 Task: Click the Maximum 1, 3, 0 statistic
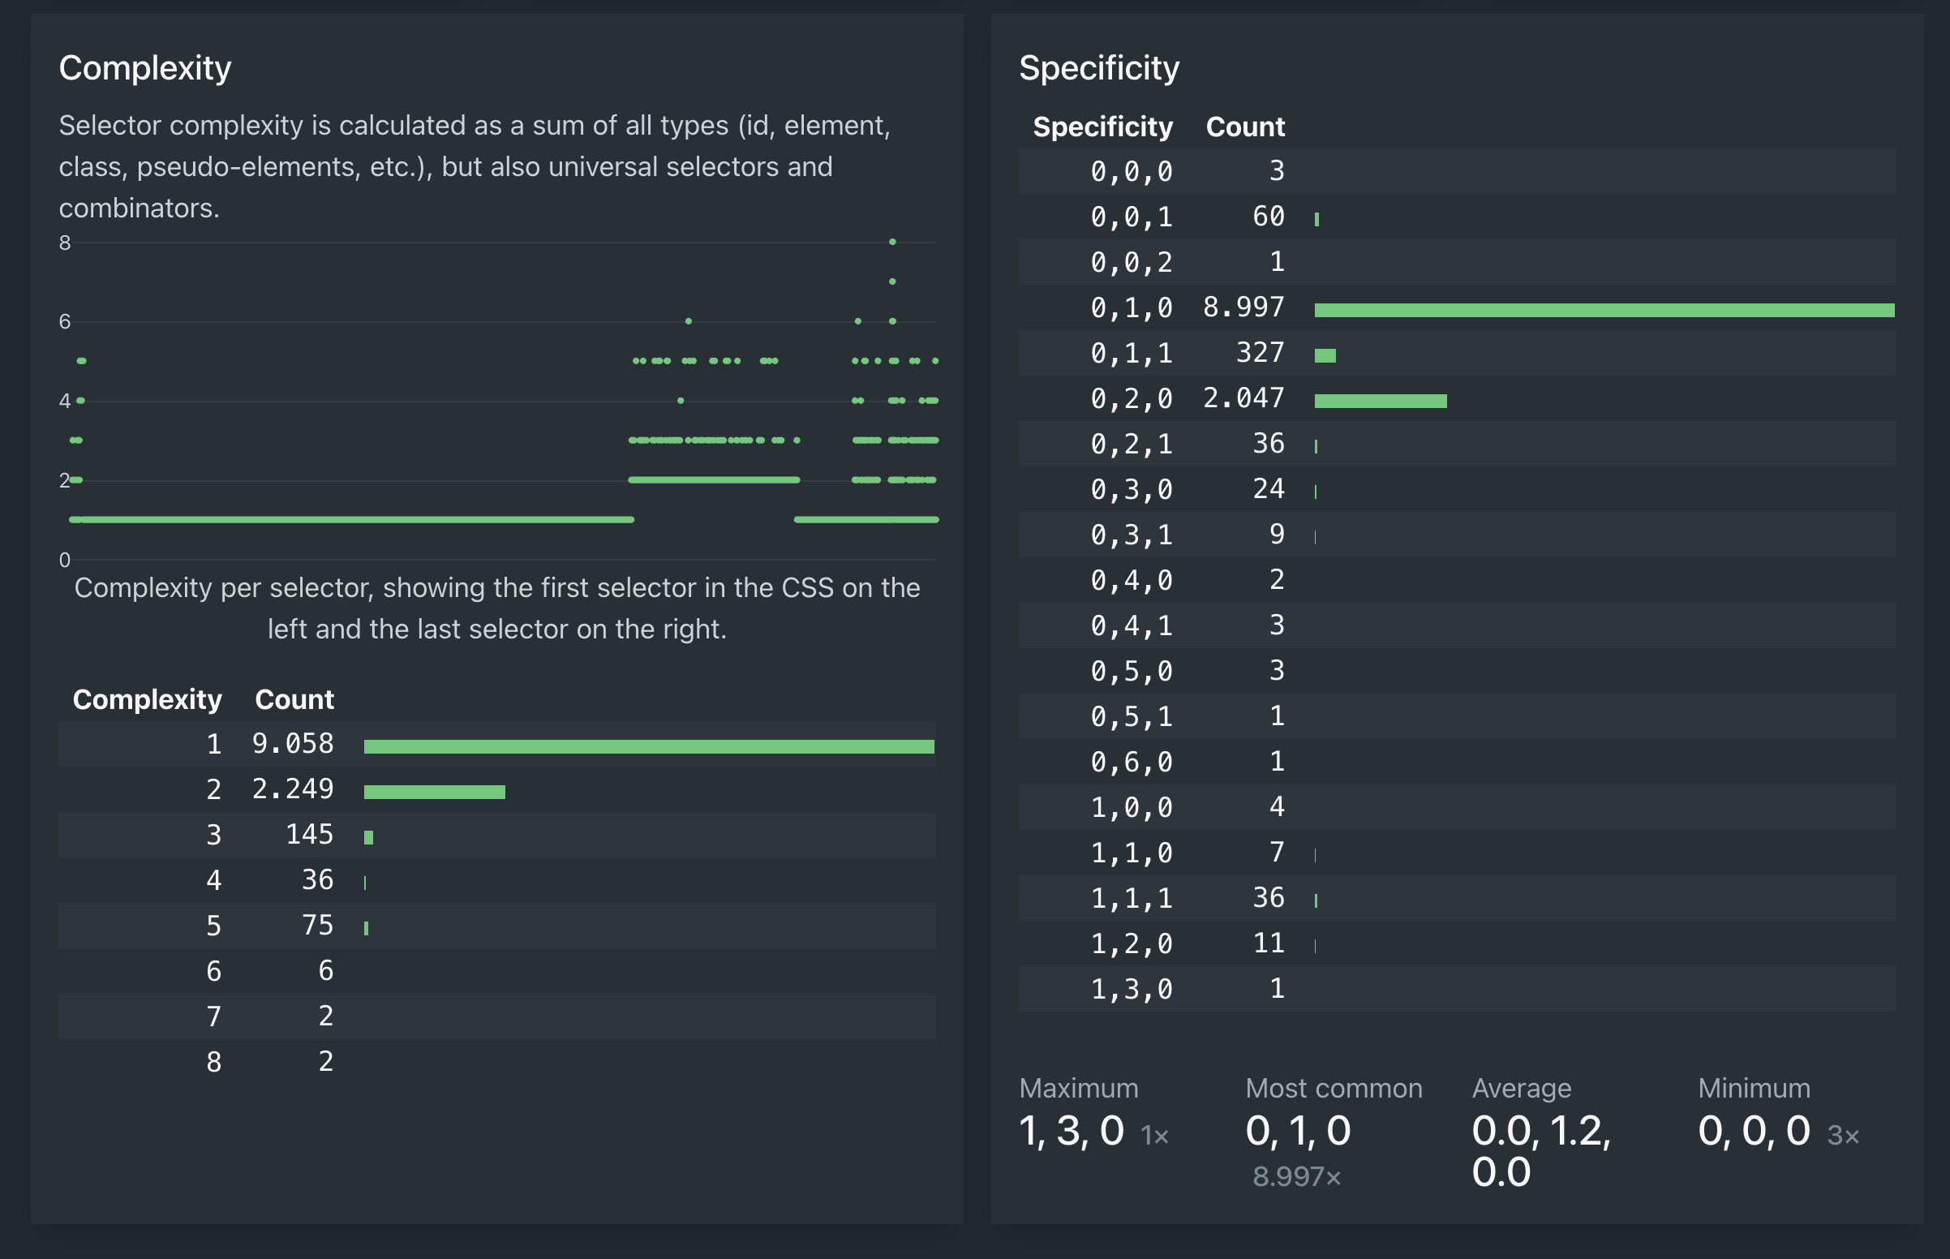pos(1072,1131)
